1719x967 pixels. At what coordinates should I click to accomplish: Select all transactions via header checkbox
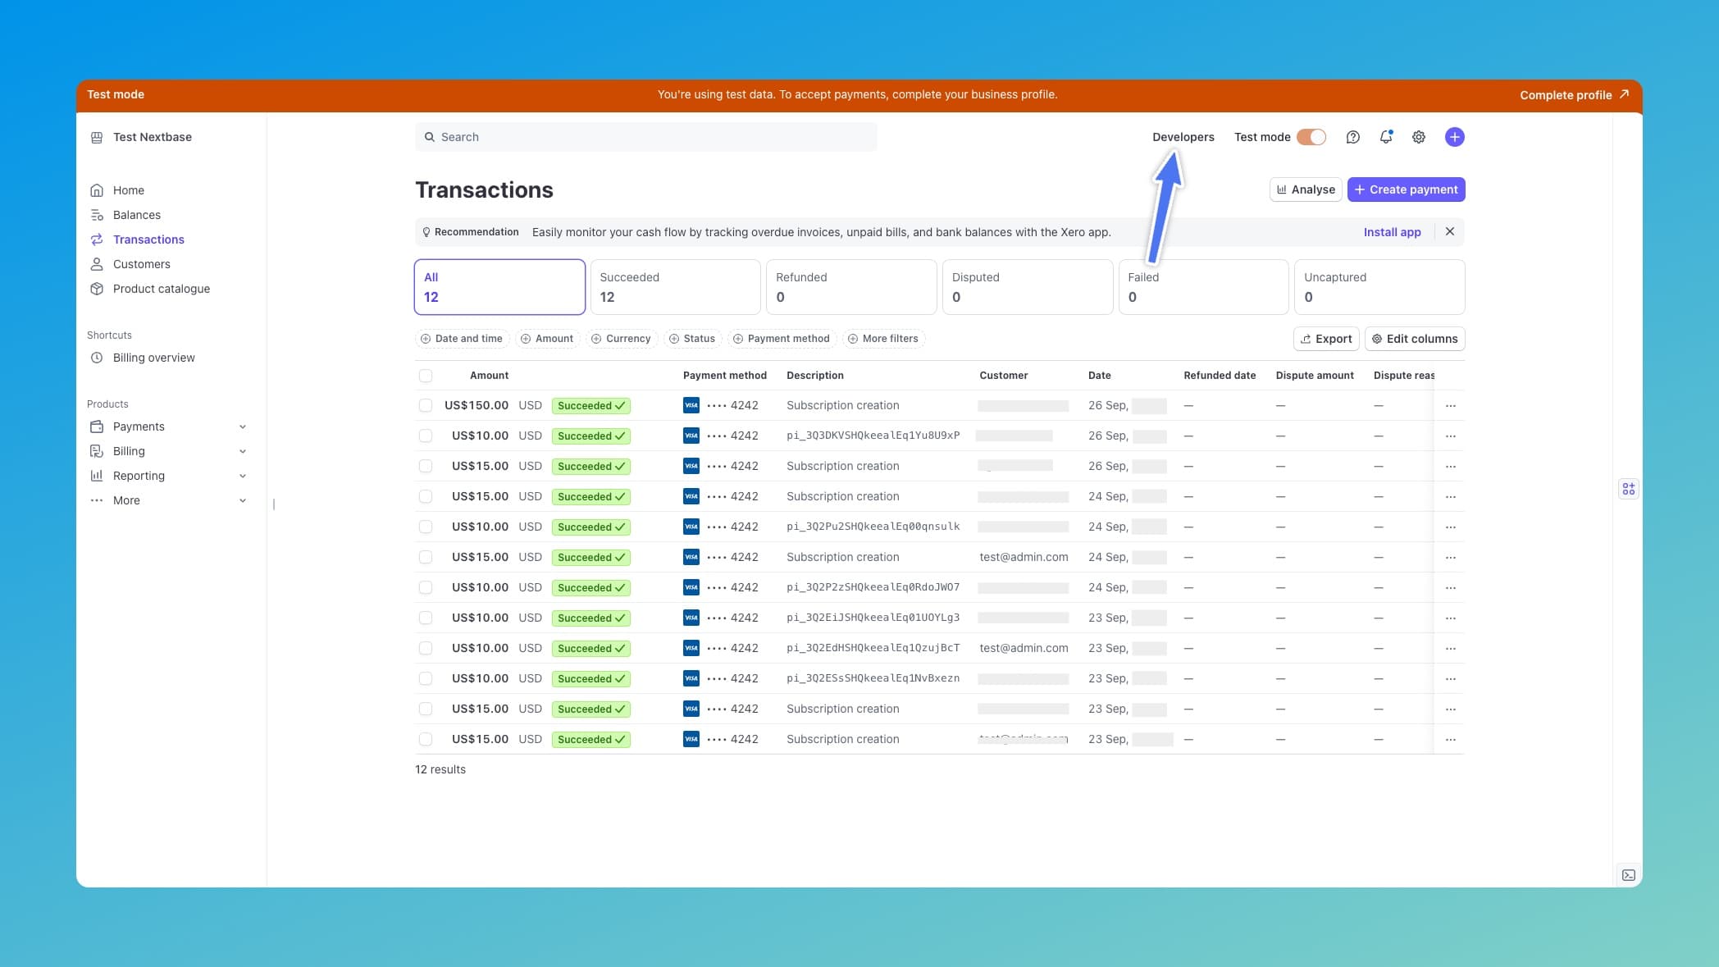pyautogui.click(x=426, y=375)
